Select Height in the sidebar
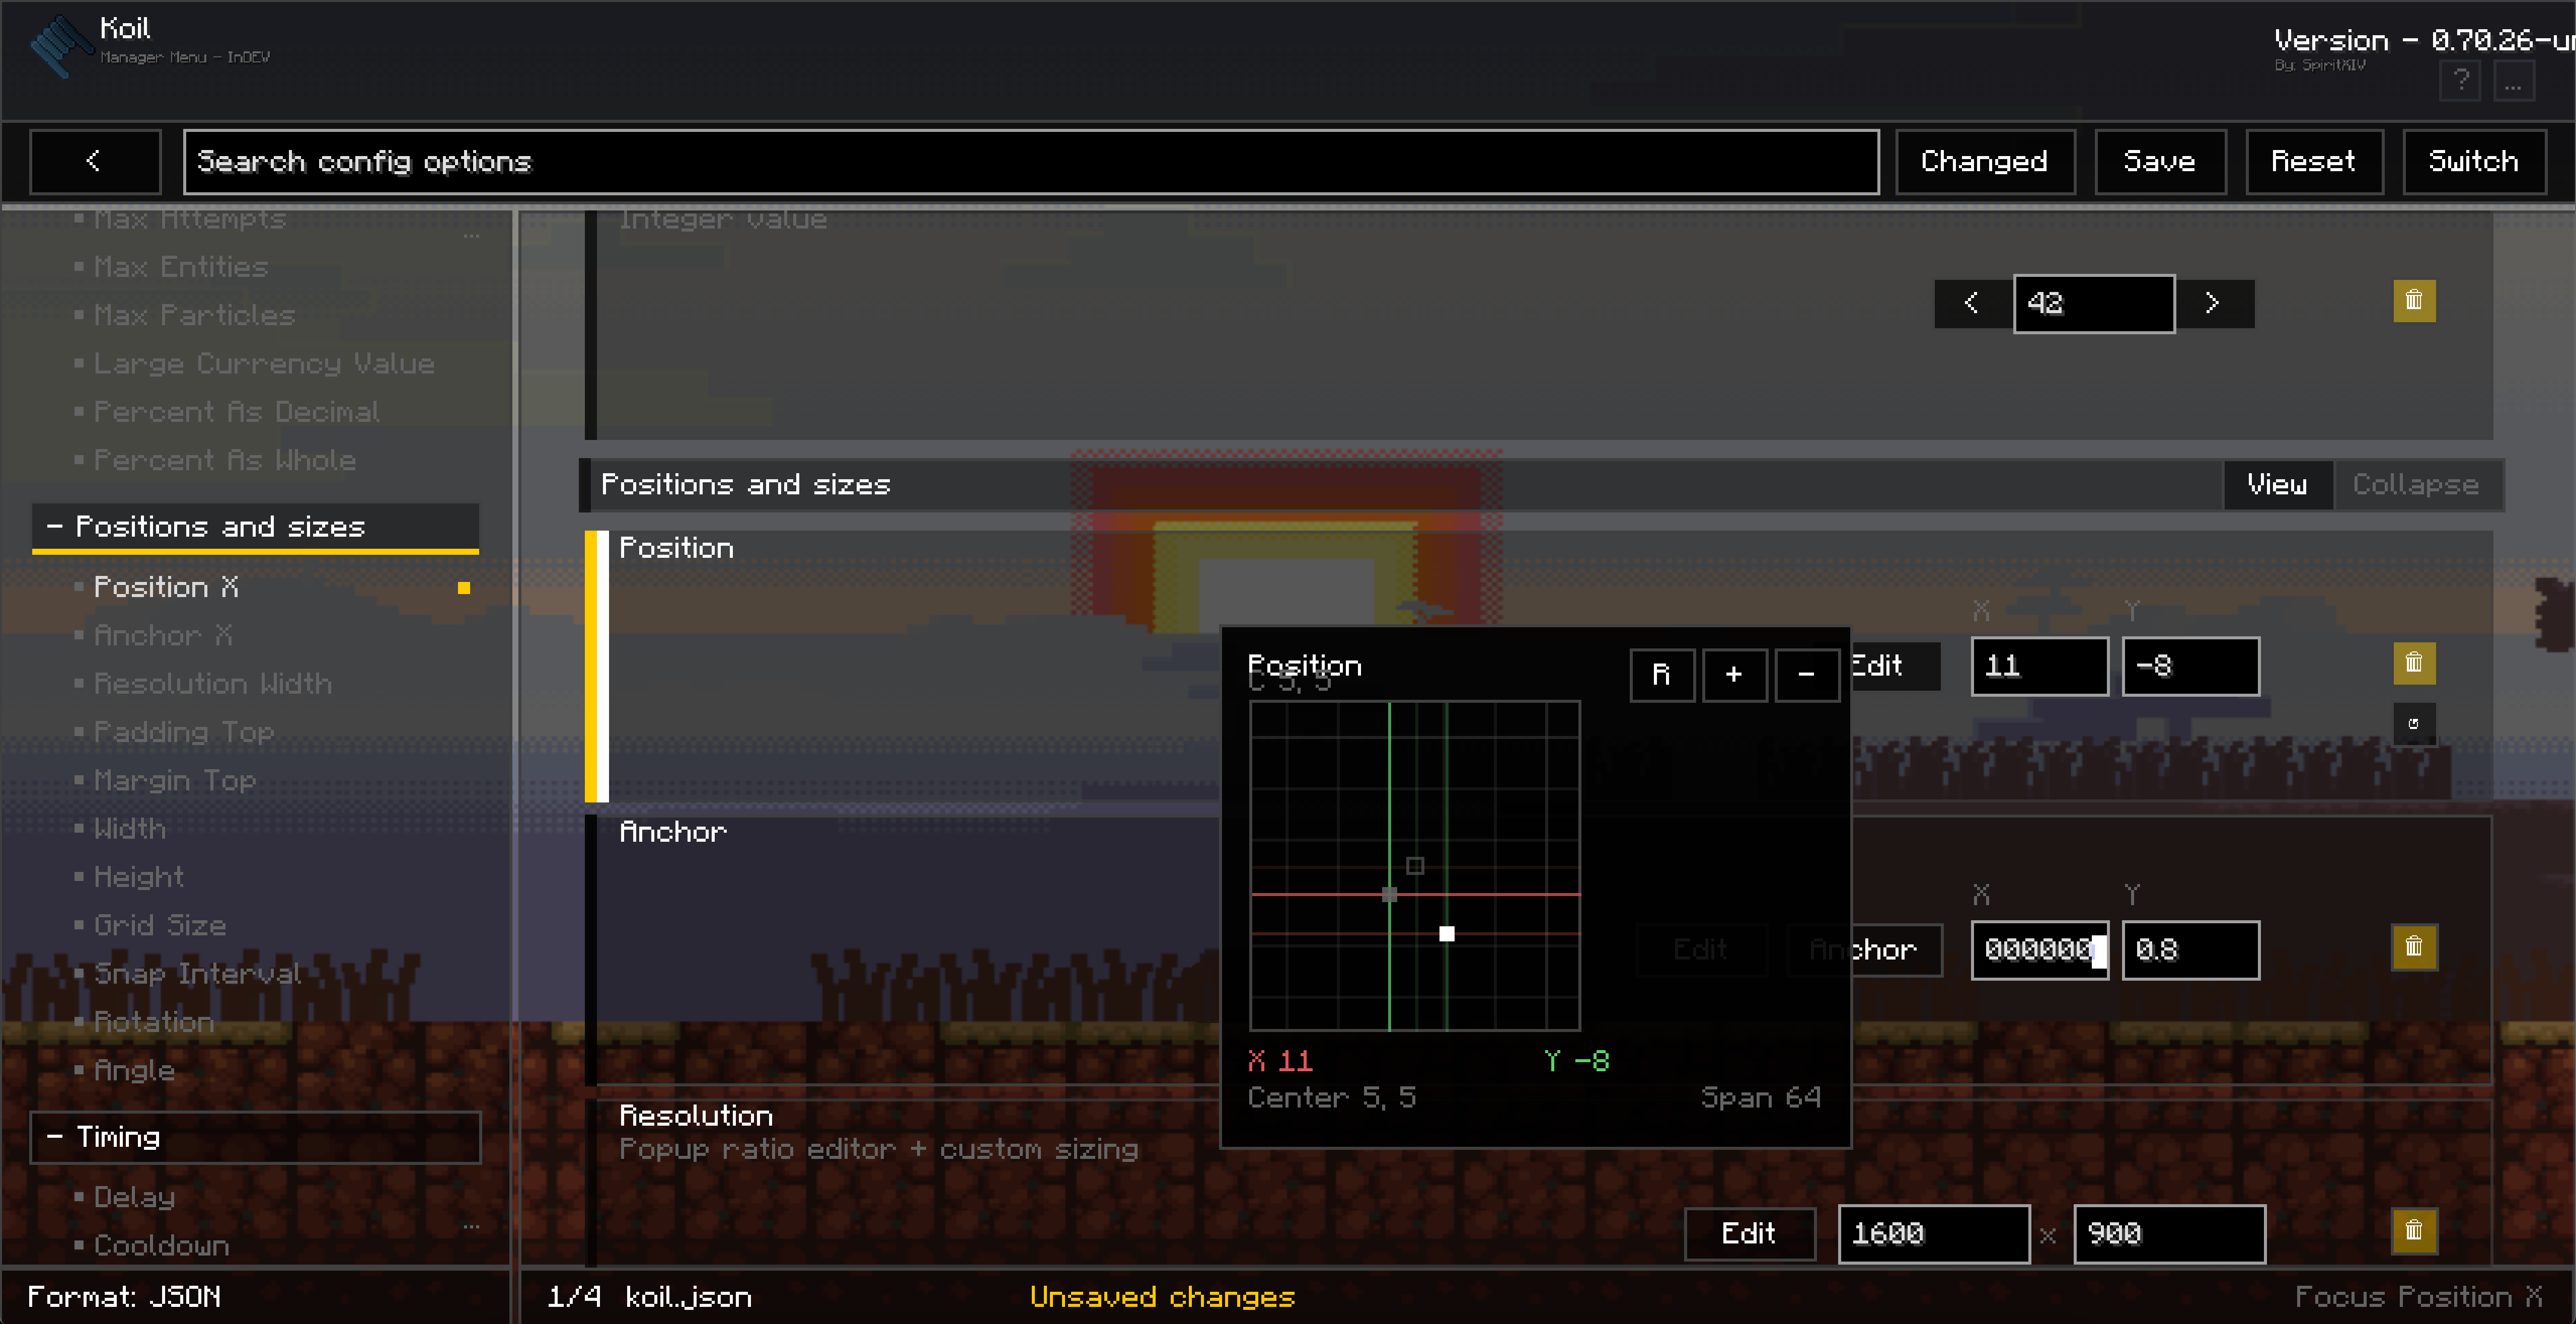The height and width of the screenshot is (1324, 2576). (x=139, y=877)
